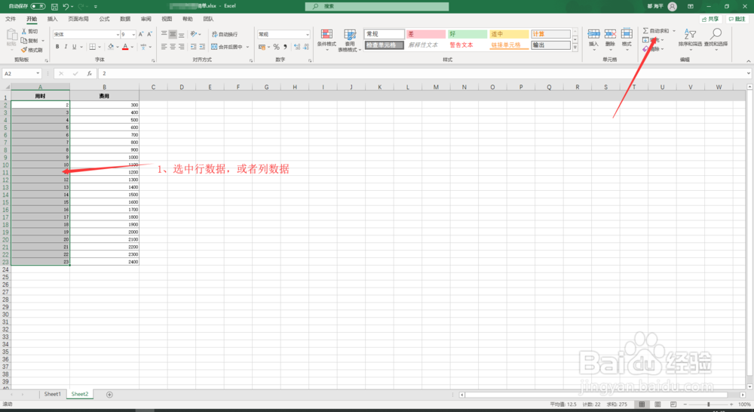Image resolution: width=754 pixels, height=412 pixels.
Task: Toggle Merge & Center (合并后居中)
Action: point(228,47)
